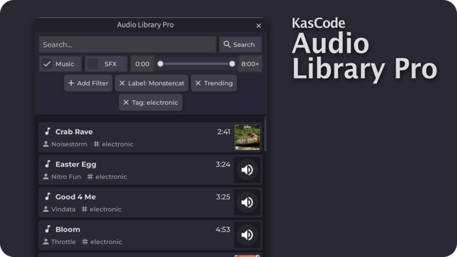Click the Throttle artist name
The width and height of the screenshot is (457, 257).
(63, 242)
